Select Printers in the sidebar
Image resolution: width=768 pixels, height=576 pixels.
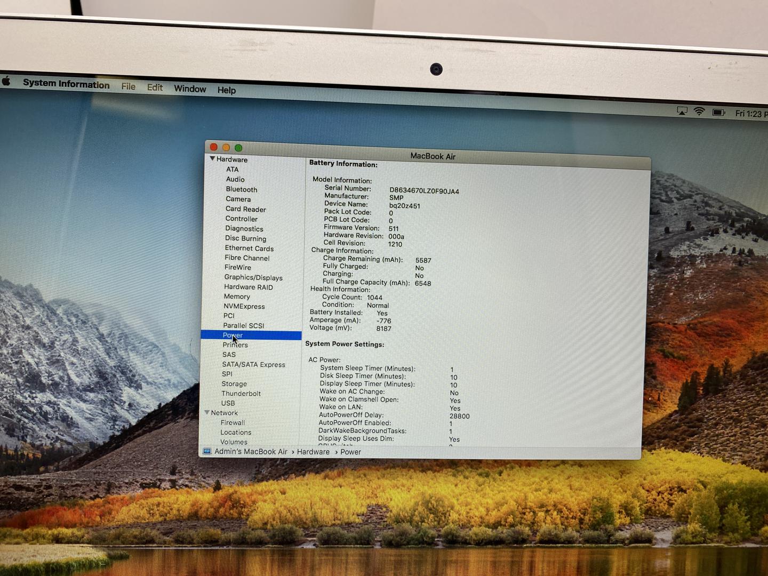point(235,345)
